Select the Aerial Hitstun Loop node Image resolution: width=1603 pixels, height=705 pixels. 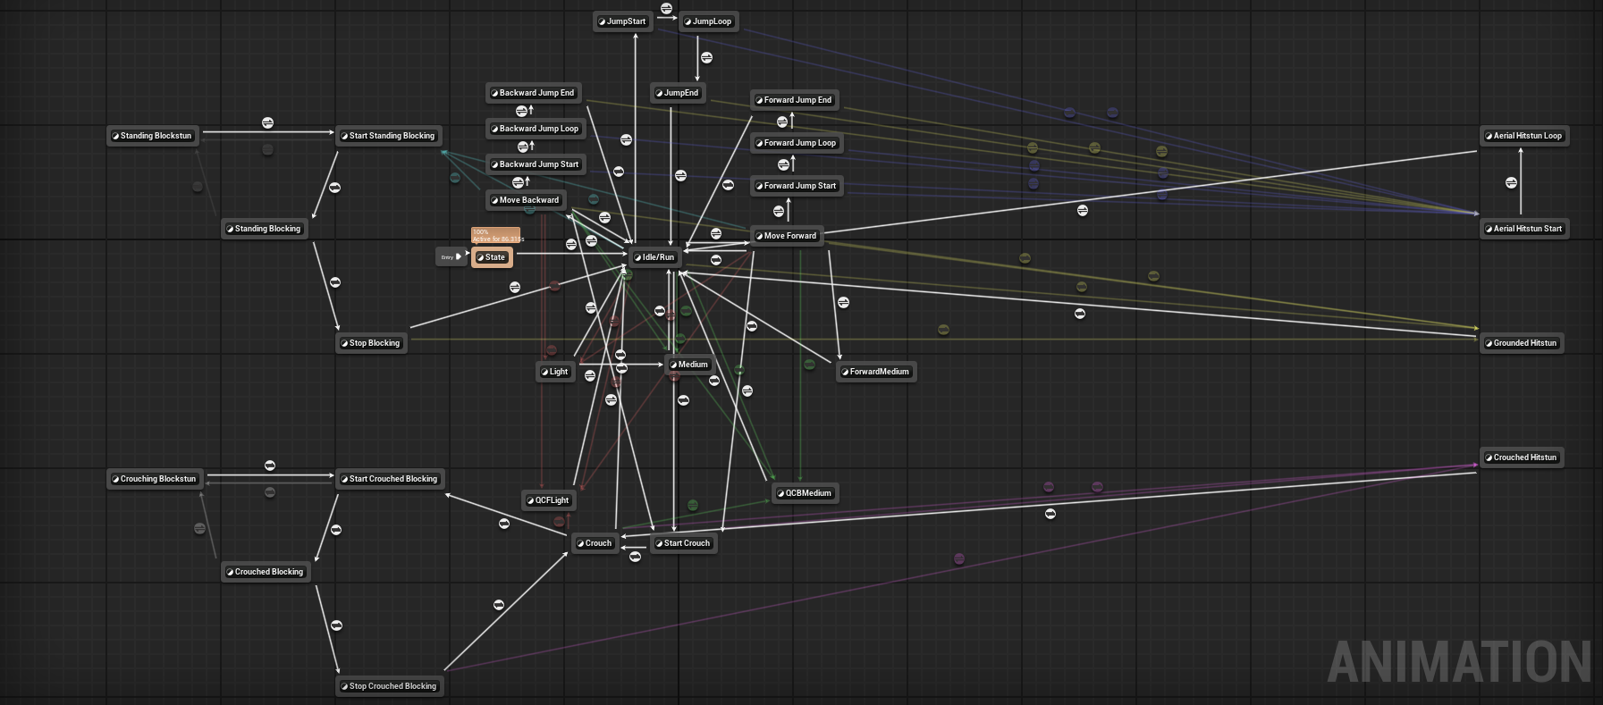coord(1523,136)
